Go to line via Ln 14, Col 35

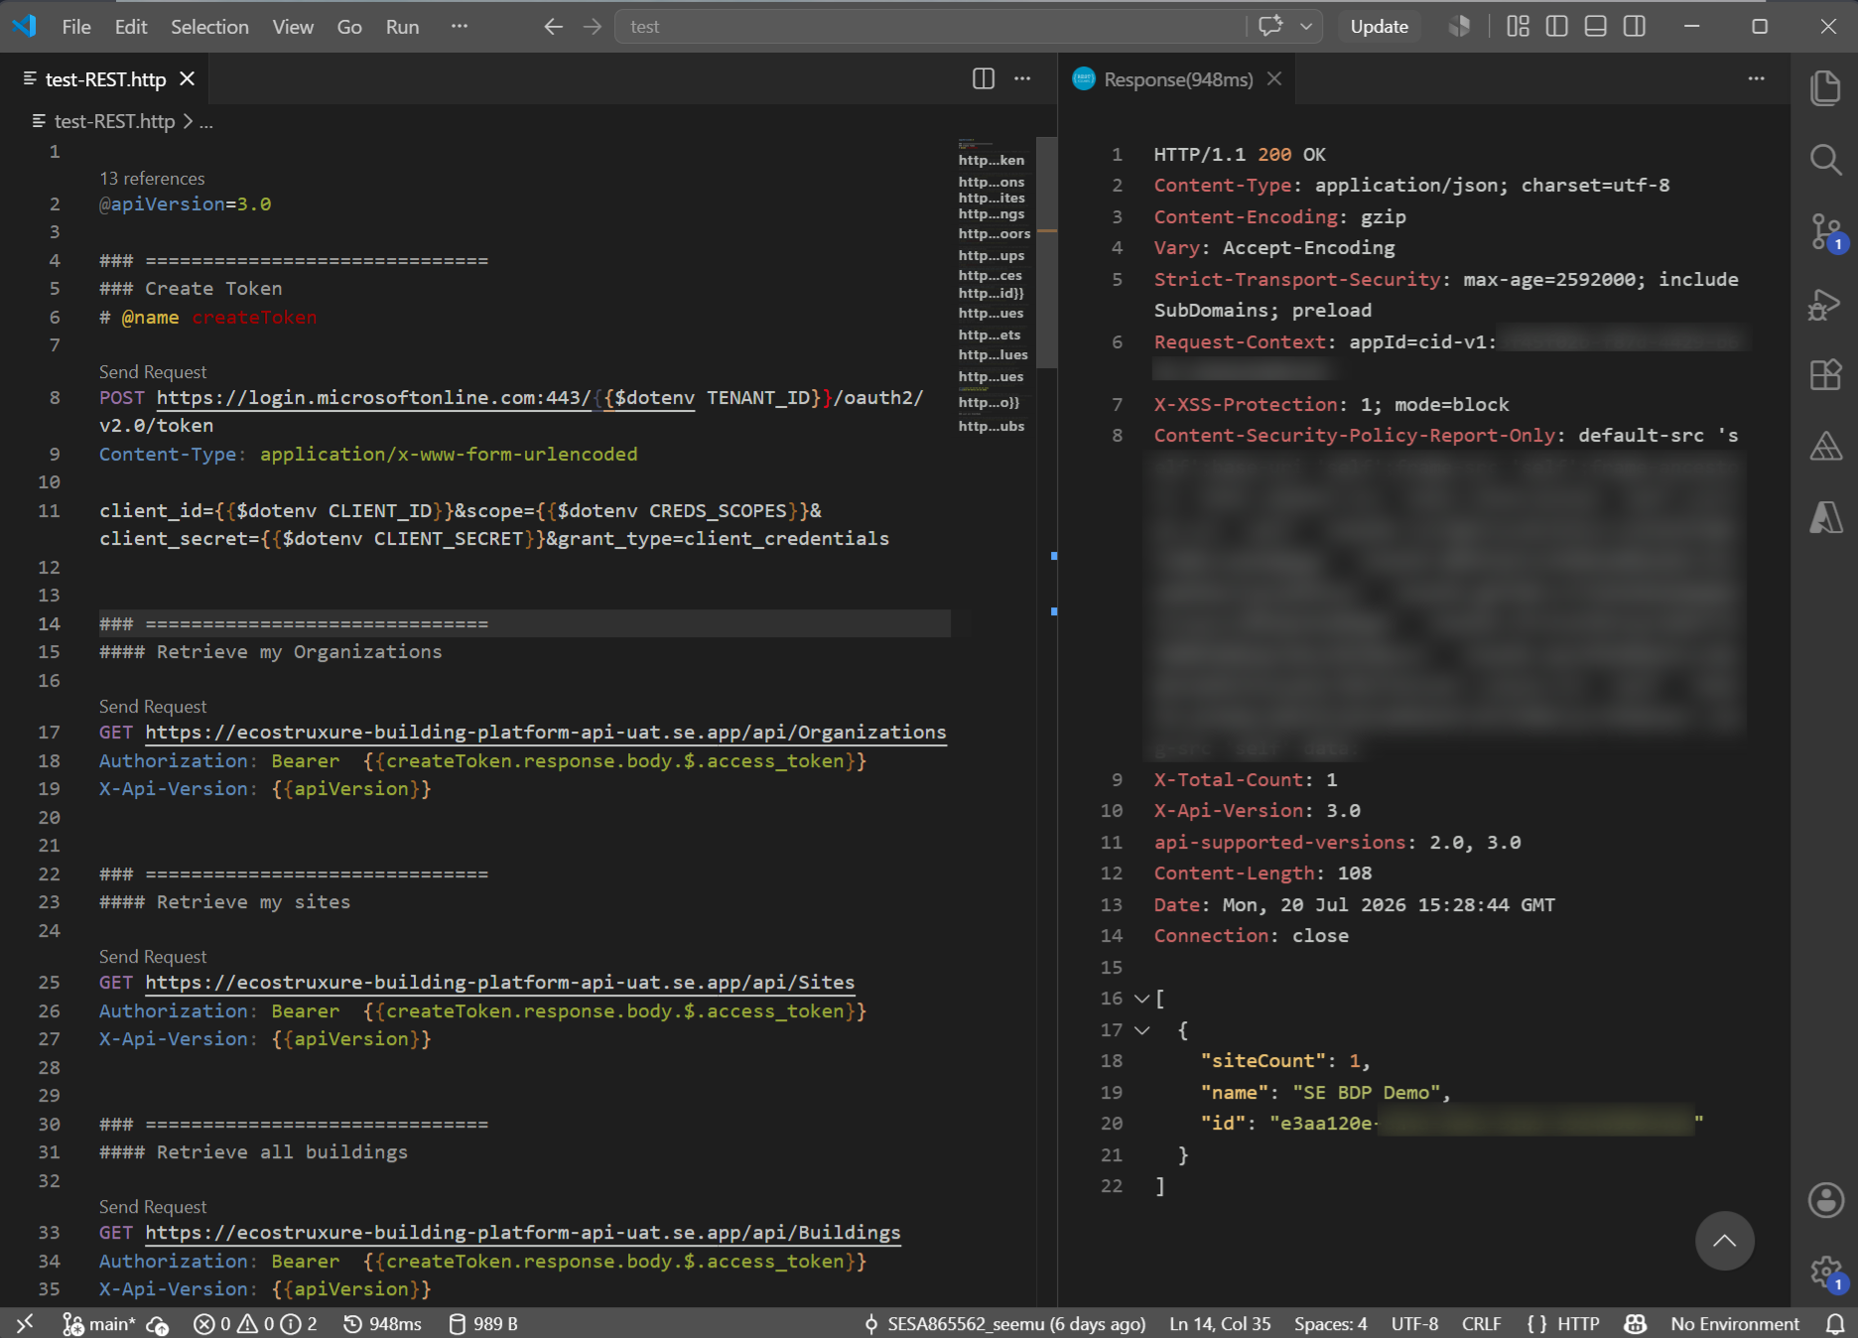click(1220, 1324)
